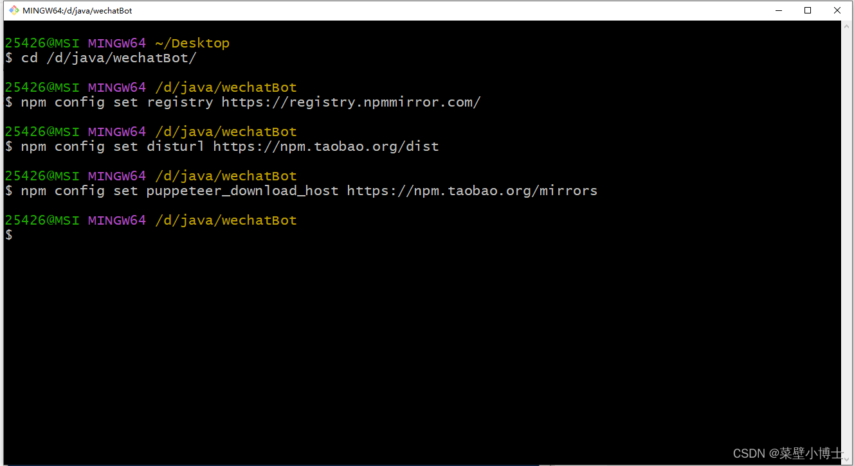Click the yellow ~/Desktop path text

(191, 42)
